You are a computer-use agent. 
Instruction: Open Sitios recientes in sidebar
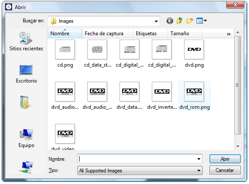26,42
